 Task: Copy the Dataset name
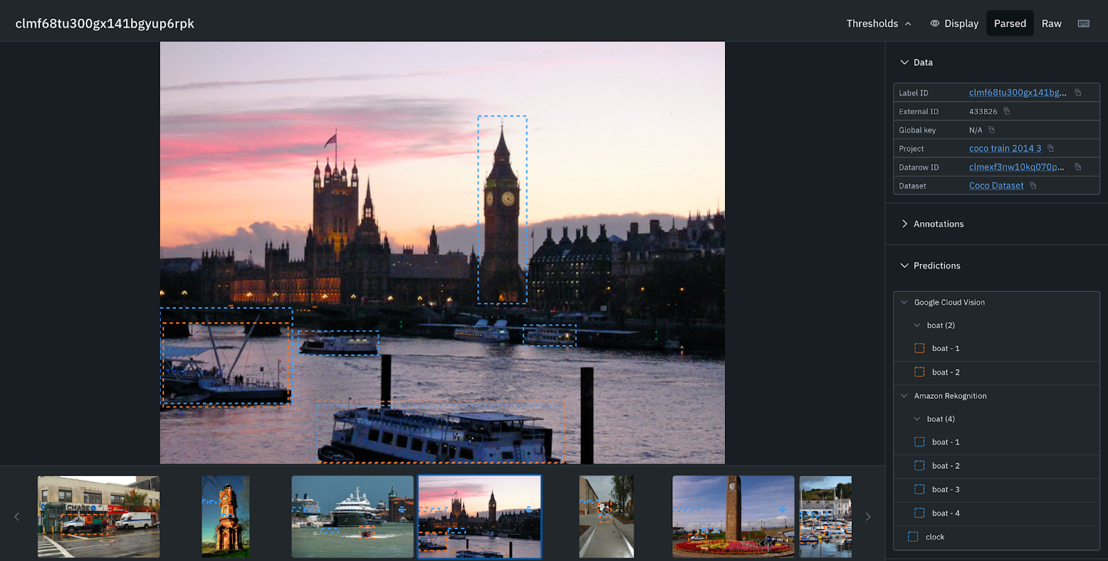[1033, 186]
